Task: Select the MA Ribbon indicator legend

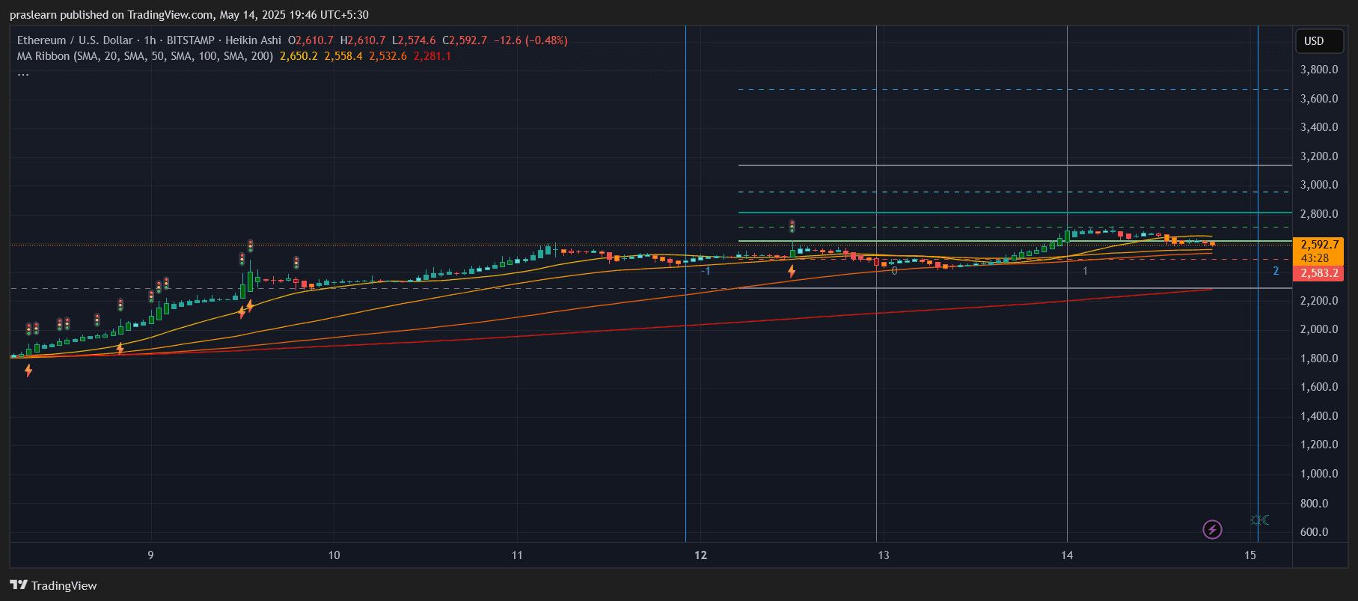Action: click(144, 56)
